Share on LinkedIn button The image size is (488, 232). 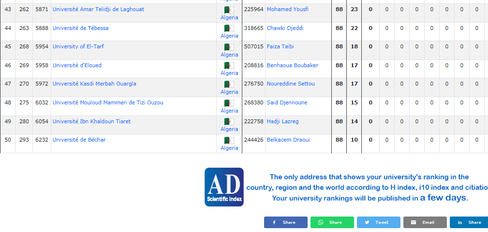(x=469, y=222)
